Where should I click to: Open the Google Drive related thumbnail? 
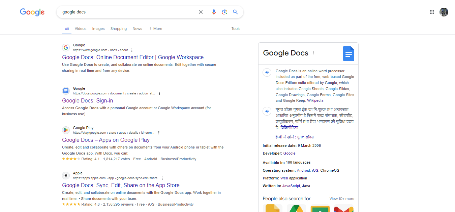coord(296,208)
